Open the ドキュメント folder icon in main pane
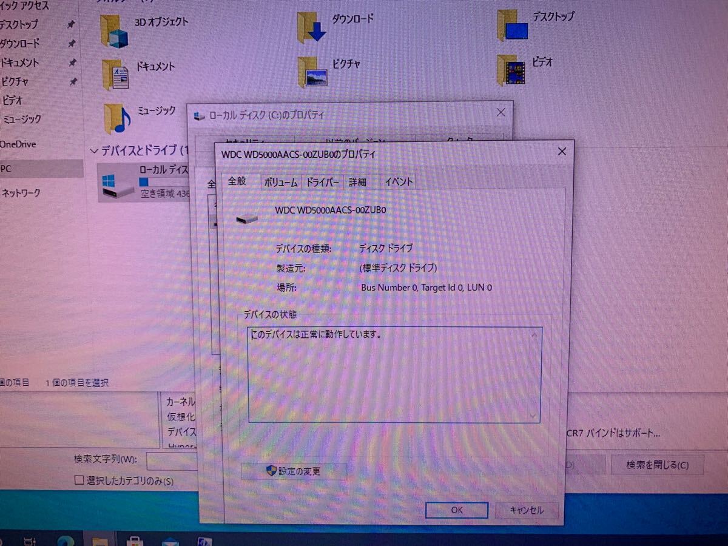The width and height of the screenshot is (728, 546). (x=115, y=74)
